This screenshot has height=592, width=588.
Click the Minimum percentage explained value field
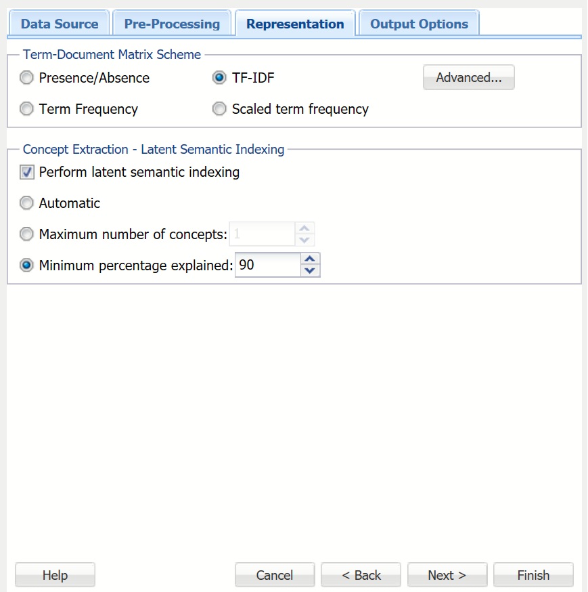[267, 266]
